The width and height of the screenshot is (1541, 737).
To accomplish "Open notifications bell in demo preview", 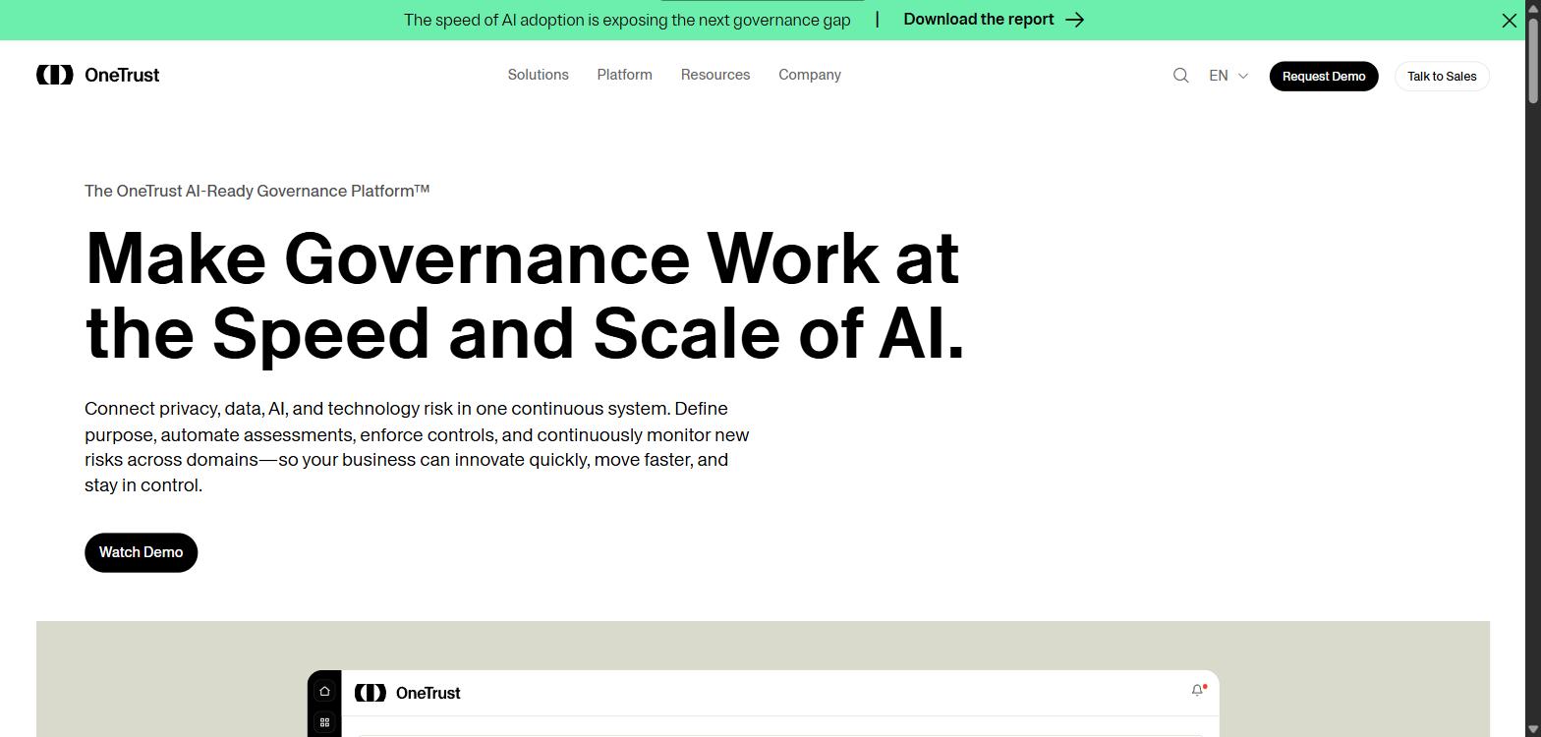I will [1198, 691].
